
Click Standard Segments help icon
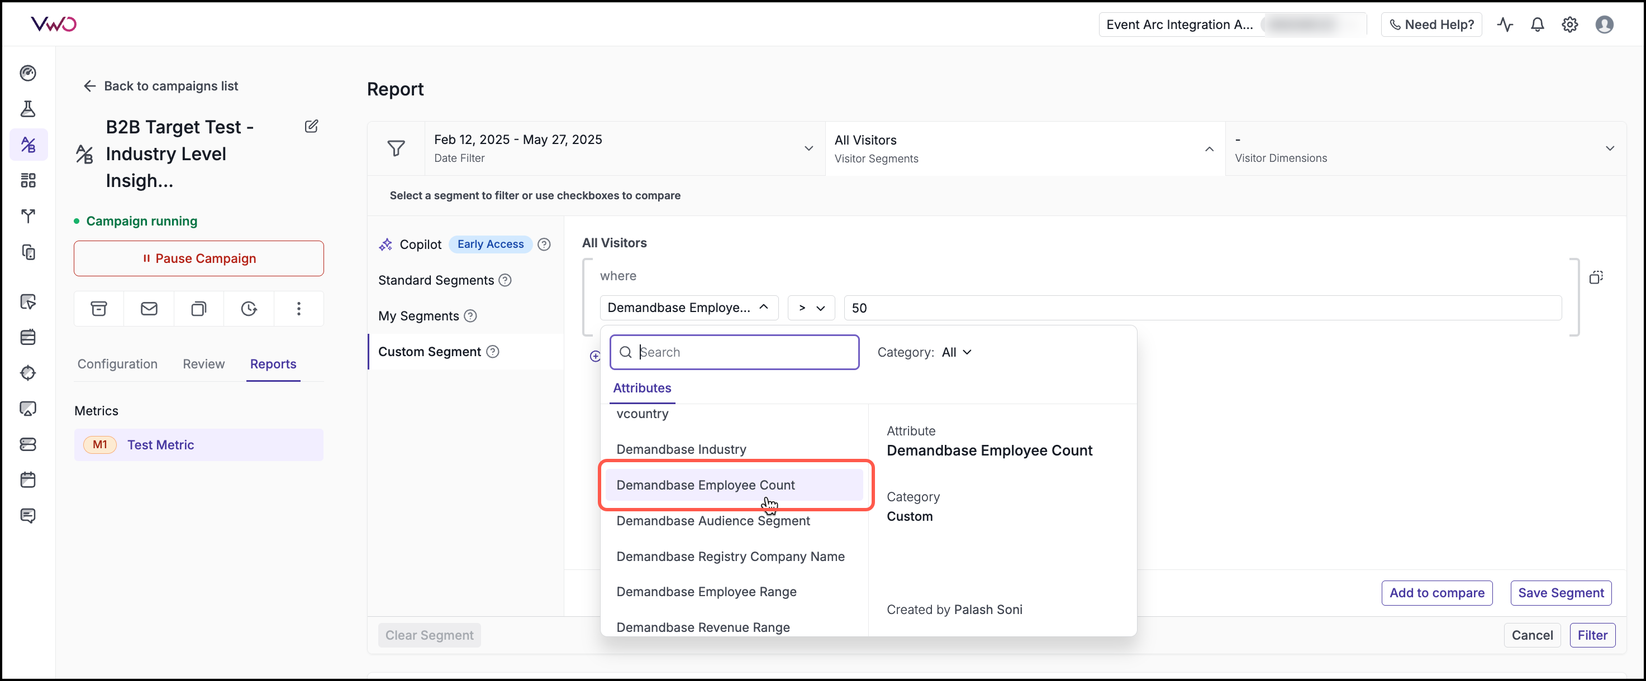[x=505, y=280]
